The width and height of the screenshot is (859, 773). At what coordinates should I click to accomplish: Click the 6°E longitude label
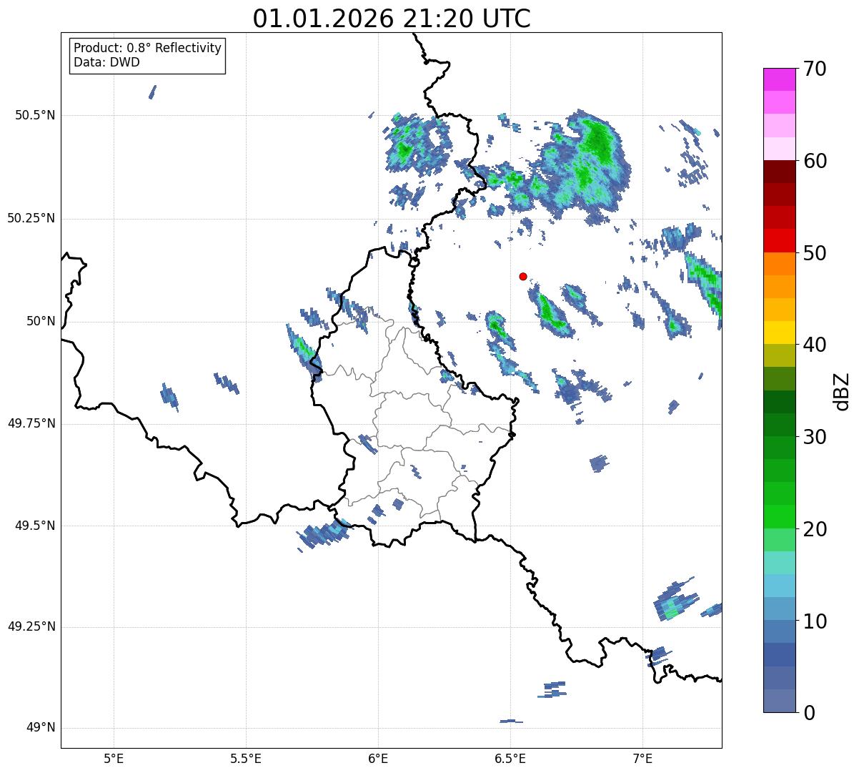[378, 758]
